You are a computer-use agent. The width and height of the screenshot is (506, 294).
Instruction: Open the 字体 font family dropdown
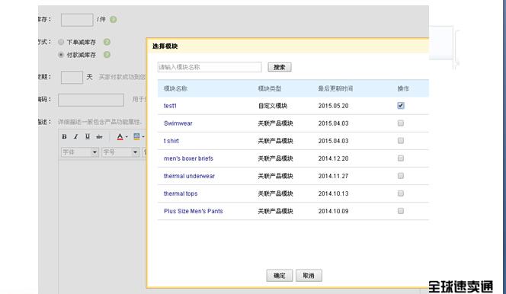[80, 152]
